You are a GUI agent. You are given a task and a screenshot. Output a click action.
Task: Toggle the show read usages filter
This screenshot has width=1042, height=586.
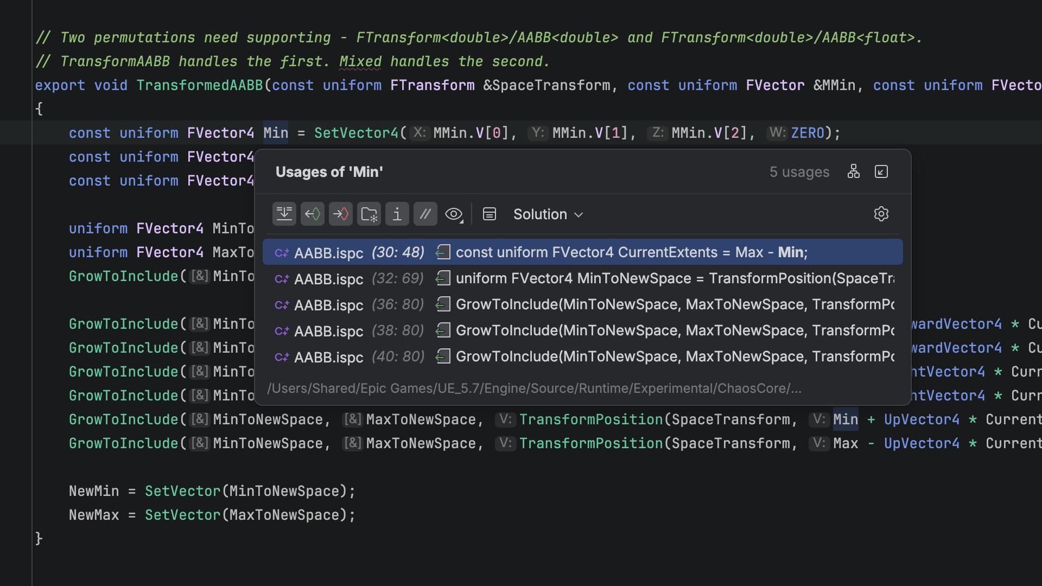pyautogui.click(x=313, y=214)
